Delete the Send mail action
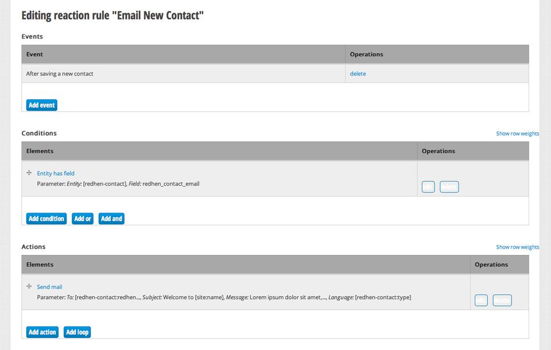This screenshot has height=350, width=551. tap(502, 300)
